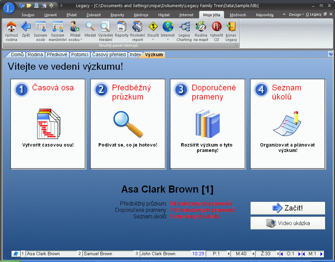This screenshot has height=262, width=335.
Task: Click the Hledat magnifier tool
Action: [90, 29]
